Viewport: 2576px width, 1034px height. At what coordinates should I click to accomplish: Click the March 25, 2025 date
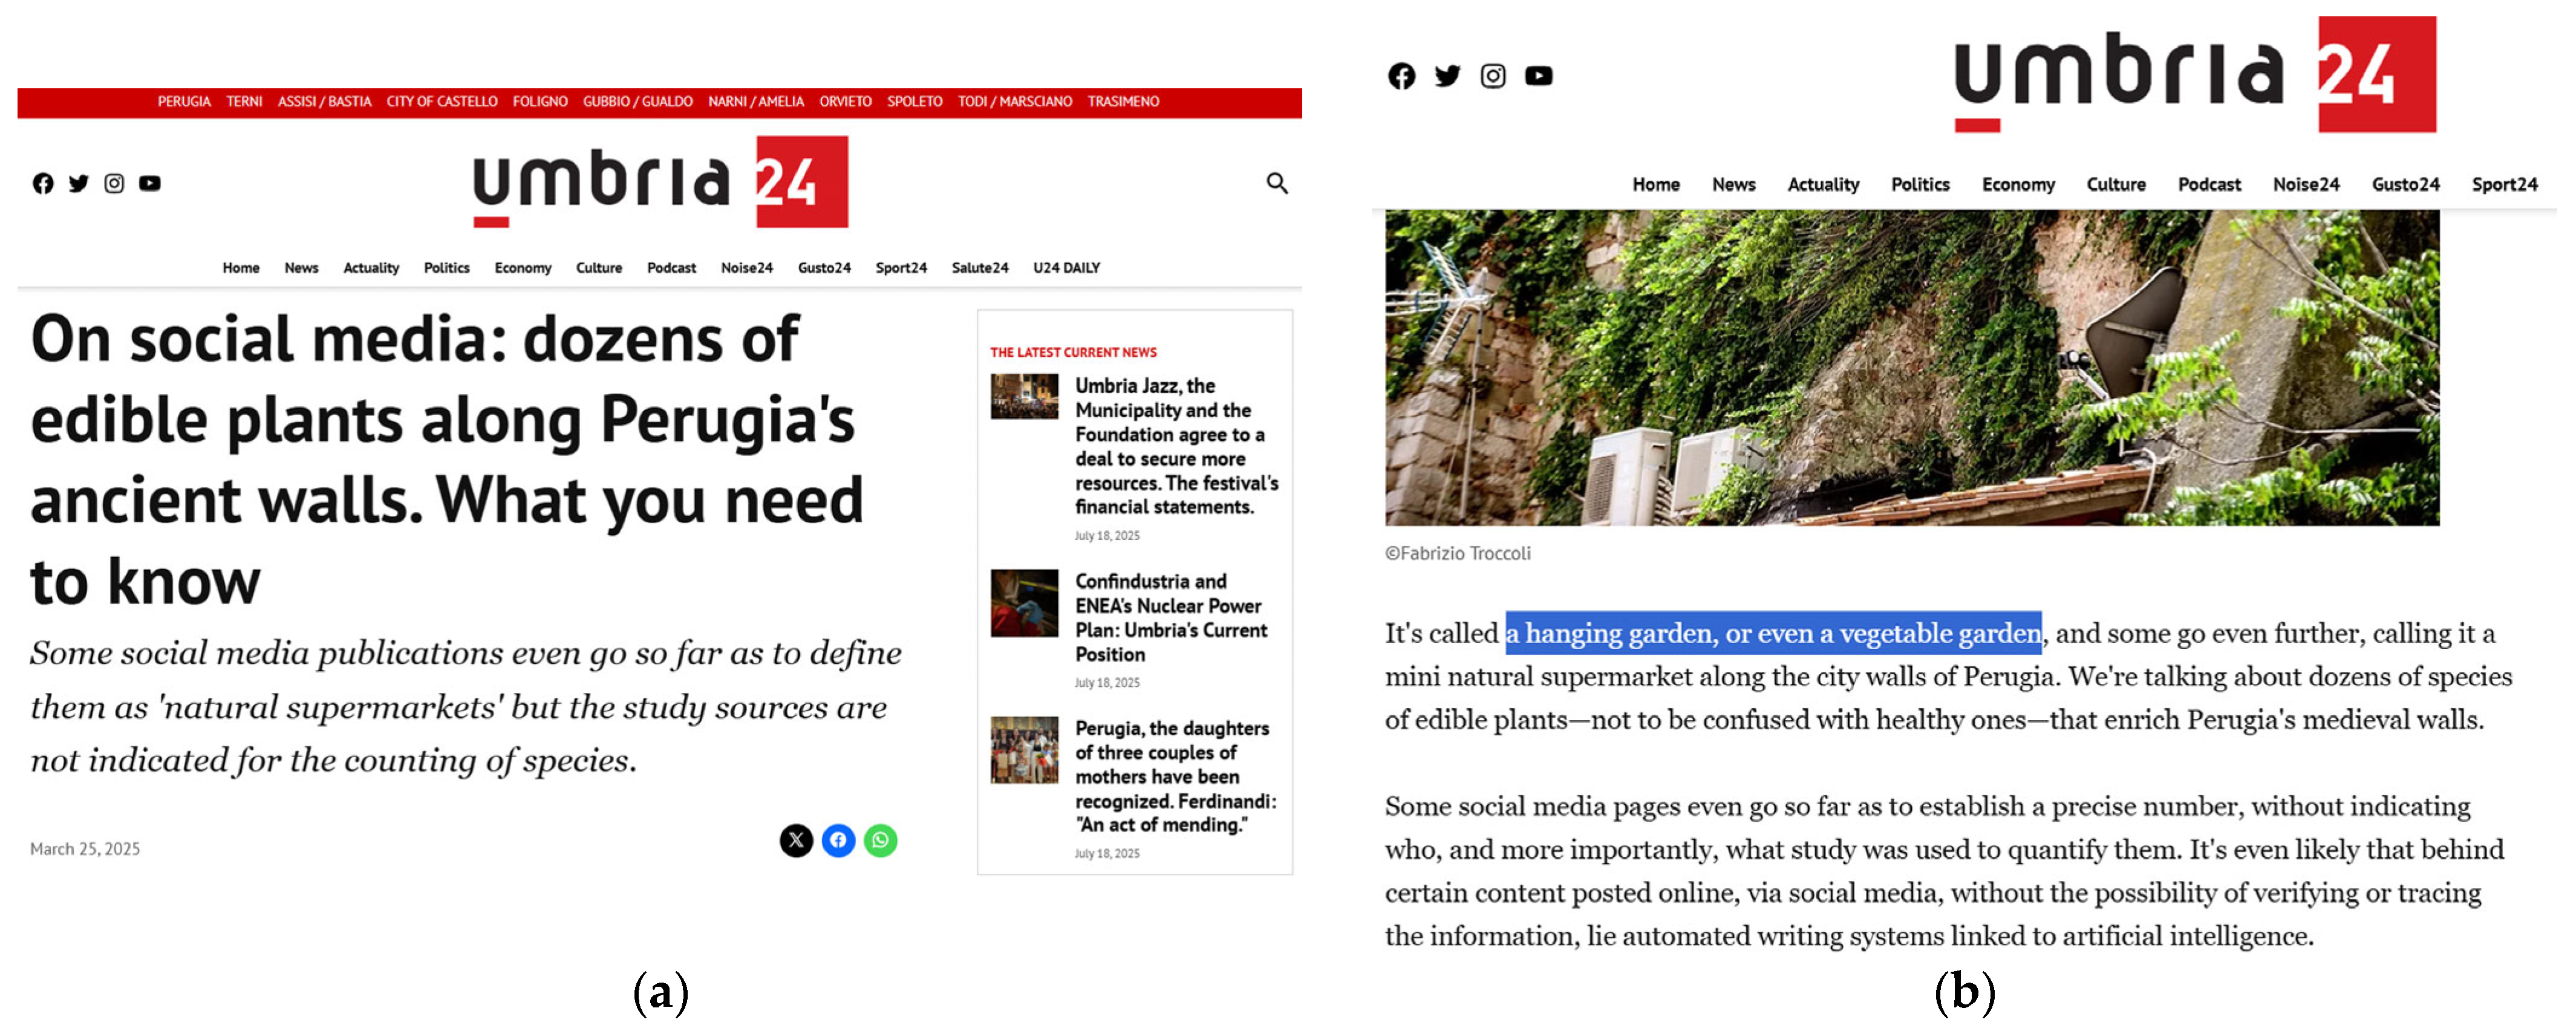(85, 849)
